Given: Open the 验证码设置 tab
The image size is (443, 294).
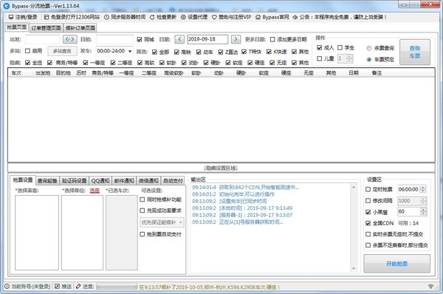Looking at the screenshot, I should point(74,181).
